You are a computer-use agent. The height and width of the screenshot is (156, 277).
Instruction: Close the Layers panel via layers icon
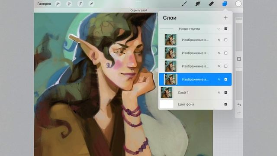[225, 4]
